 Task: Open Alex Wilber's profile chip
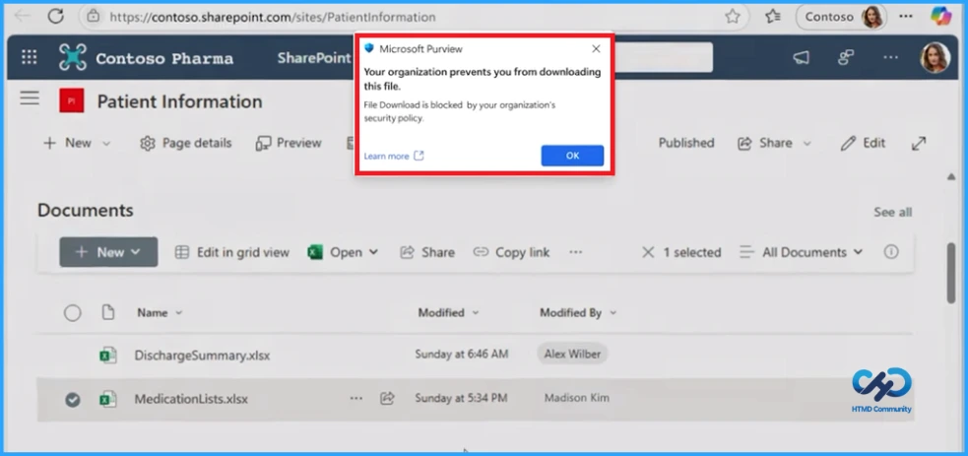(x=572, y=355)
